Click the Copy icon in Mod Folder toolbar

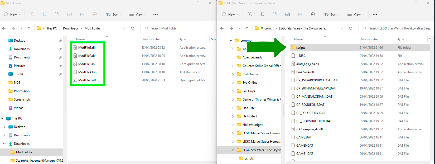coord(44,14)
